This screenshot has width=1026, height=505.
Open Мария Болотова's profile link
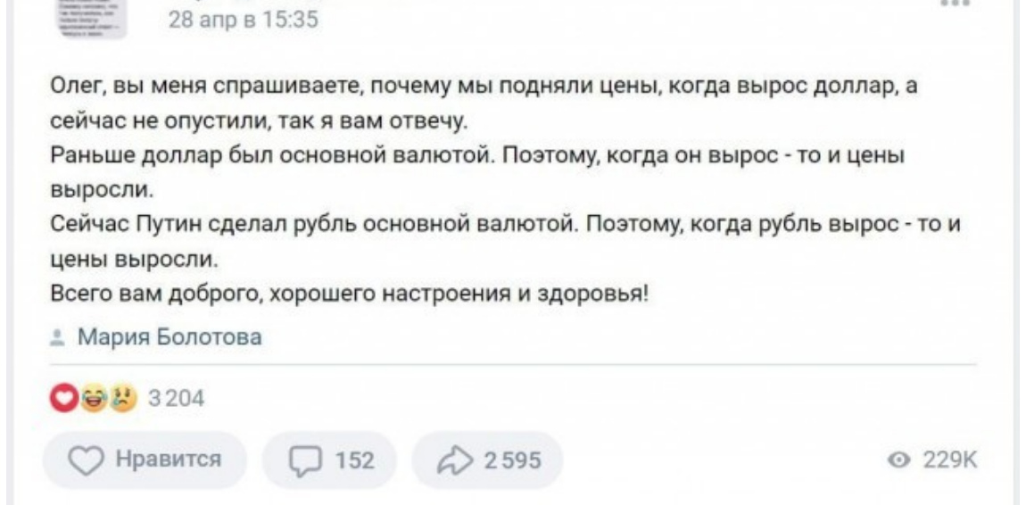click(x=170, y=337)
